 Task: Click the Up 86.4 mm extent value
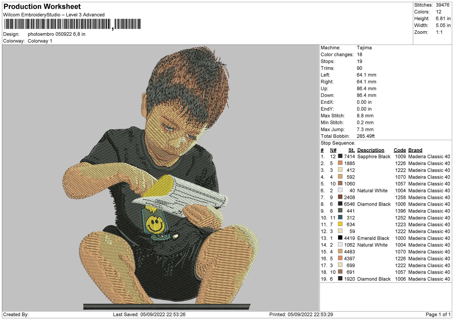(366, 89)
